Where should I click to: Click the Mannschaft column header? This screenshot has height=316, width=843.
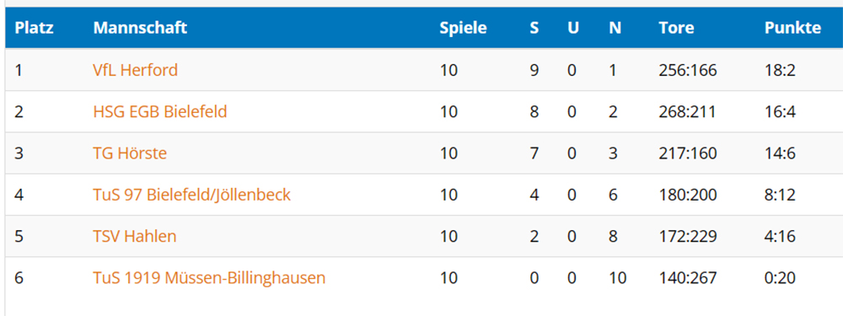tap(140, 28)
